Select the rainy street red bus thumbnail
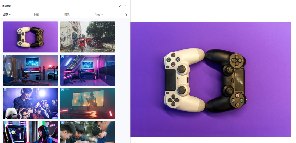The width and height of the screenshot is (296, 143). (87, 37)
